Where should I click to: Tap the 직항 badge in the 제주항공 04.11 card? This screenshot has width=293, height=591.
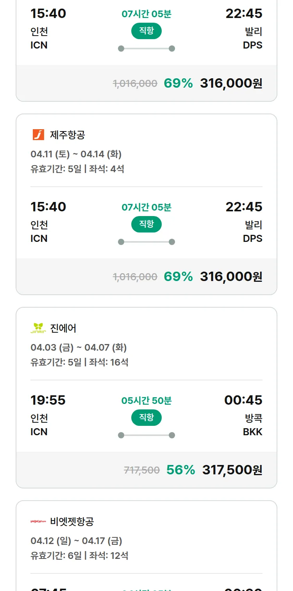click(146, 224)
